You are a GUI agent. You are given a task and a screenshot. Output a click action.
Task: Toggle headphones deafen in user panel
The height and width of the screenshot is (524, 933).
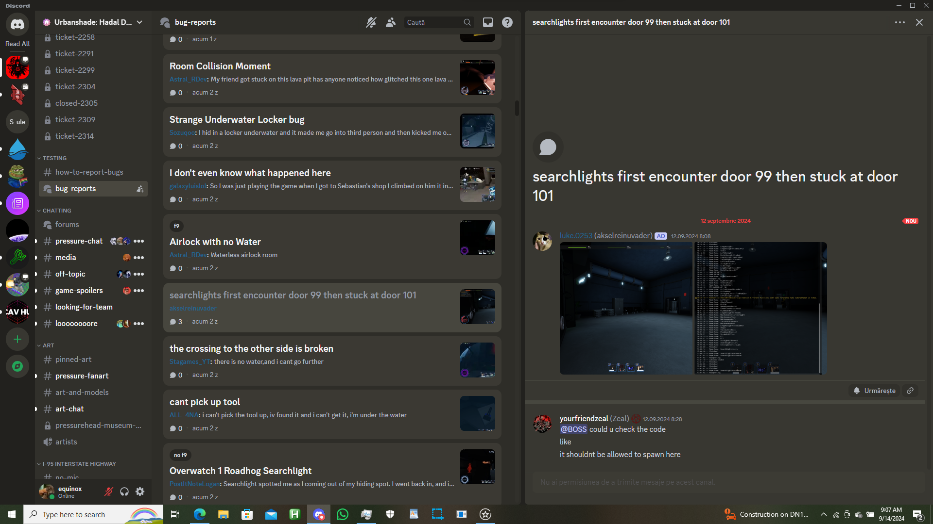pos(124,491)
